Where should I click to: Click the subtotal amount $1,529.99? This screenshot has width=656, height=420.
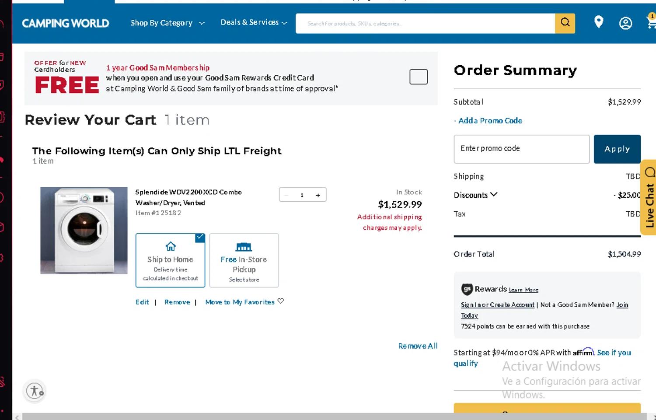(x=624, y=102)
